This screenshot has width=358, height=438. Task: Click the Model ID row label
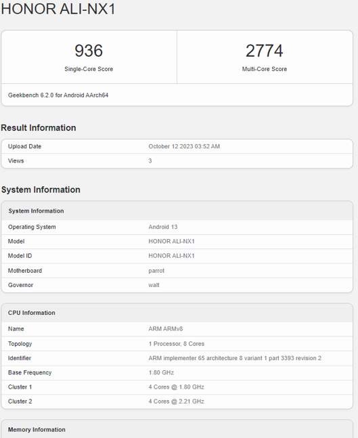point(20,256)
